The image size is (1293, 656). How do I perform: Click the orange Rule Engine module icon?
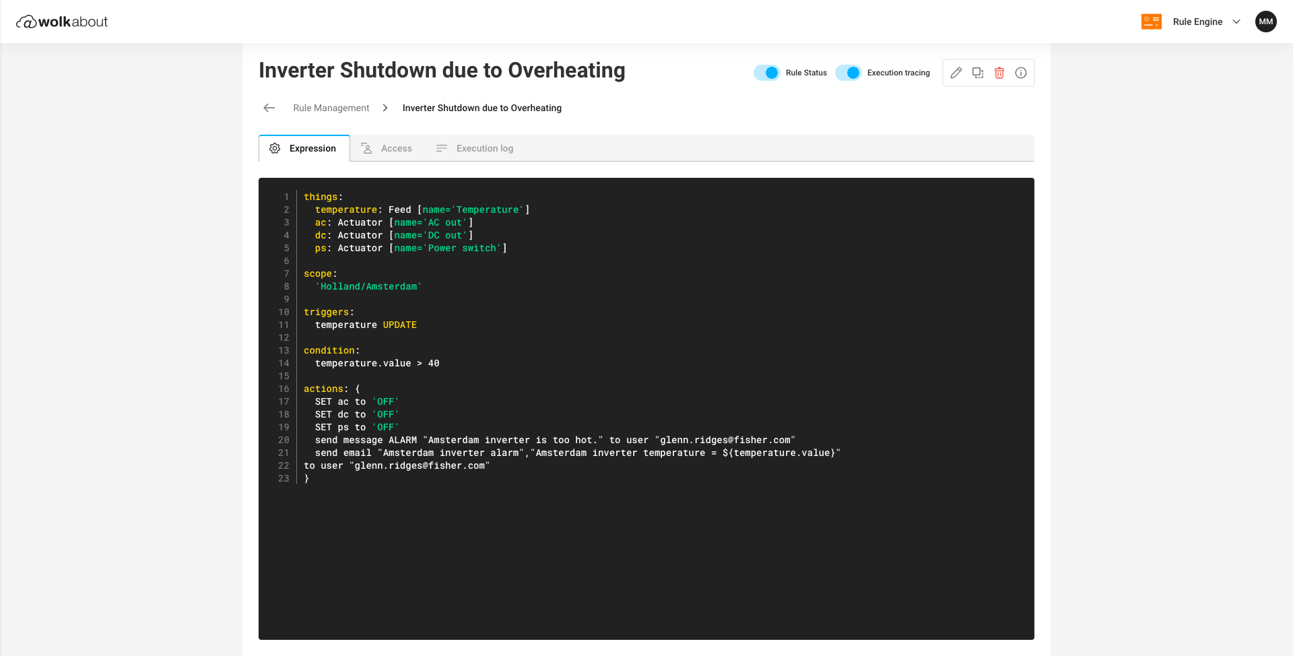pos(1151,22)
